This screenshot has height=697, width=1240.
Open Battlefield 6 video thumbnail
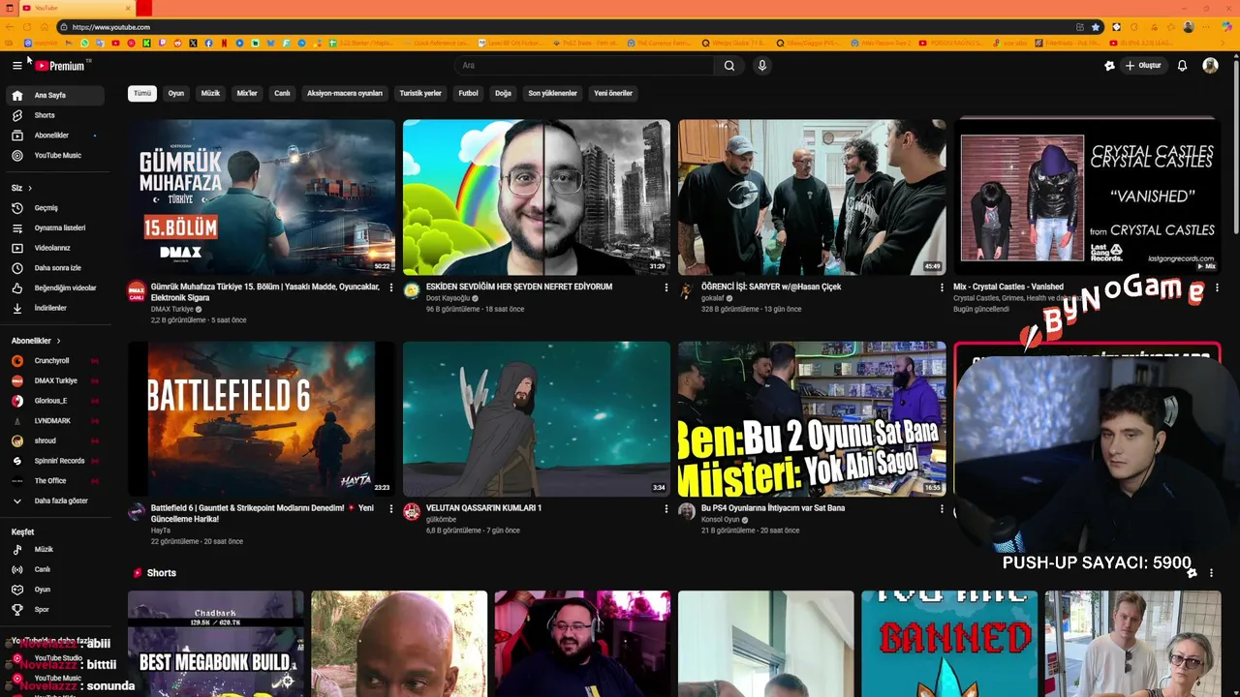[x=262, y=419]
